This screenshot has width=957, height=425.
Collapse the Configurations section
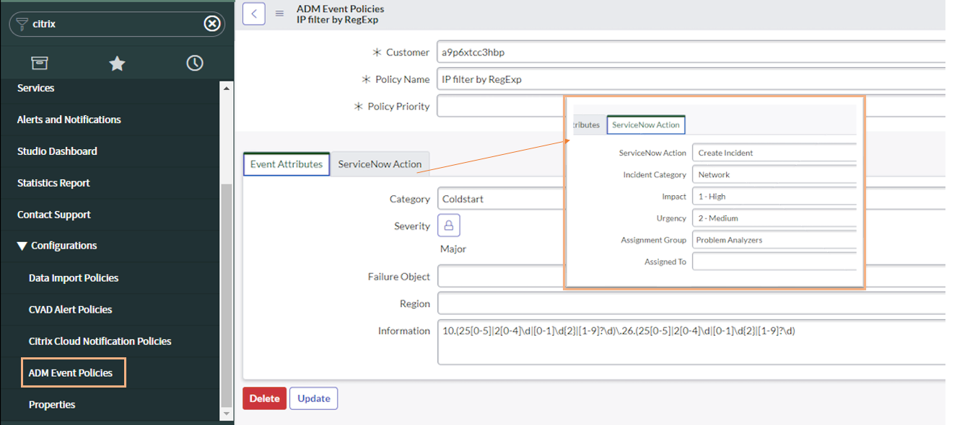tap(22, 246)
